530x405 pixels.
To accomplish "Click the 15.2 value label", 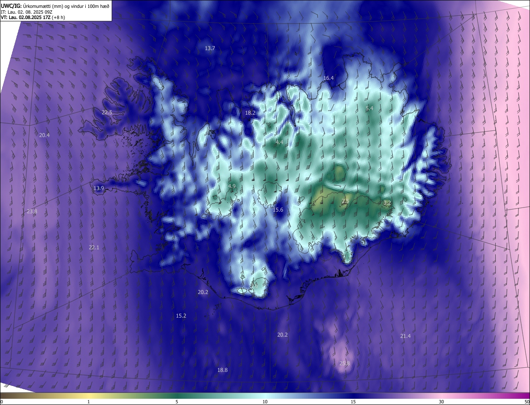I will tap(181, 316).
